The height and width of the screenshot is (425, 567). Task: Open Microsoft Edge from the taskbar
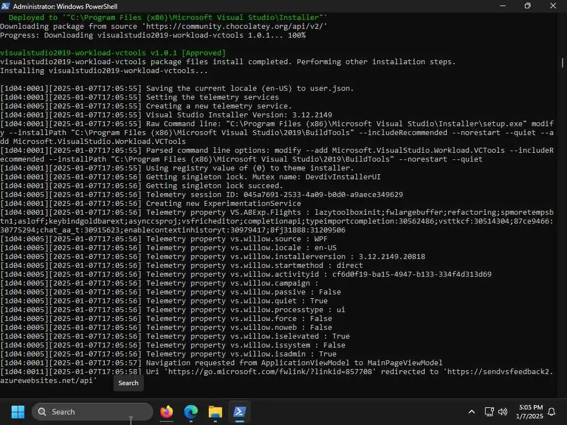pos(191,412)
